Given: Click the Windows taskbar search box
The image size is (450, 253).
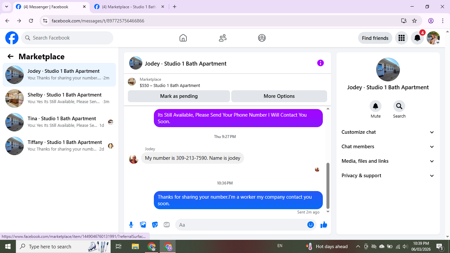Looking at the screenshot, I should [x=63, y=246].
